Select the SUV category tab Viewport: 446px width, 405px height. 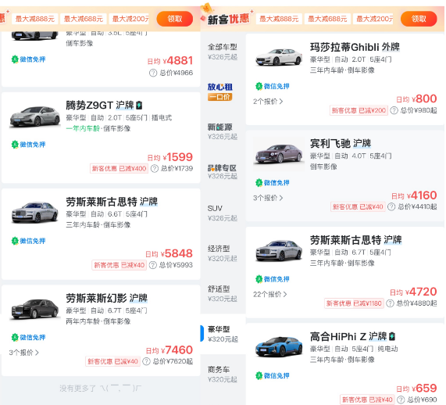point(223,213)
